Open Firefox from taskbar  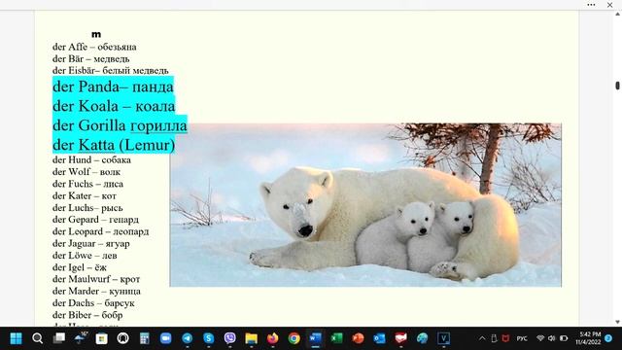(272, 338)
